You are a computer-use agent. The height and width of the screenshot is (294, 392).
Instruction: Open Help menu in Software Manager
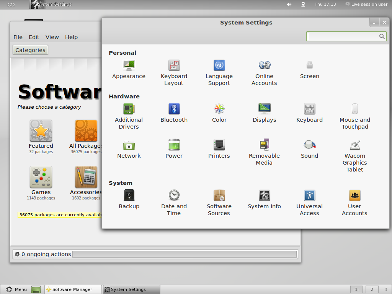tap(72, 37)
